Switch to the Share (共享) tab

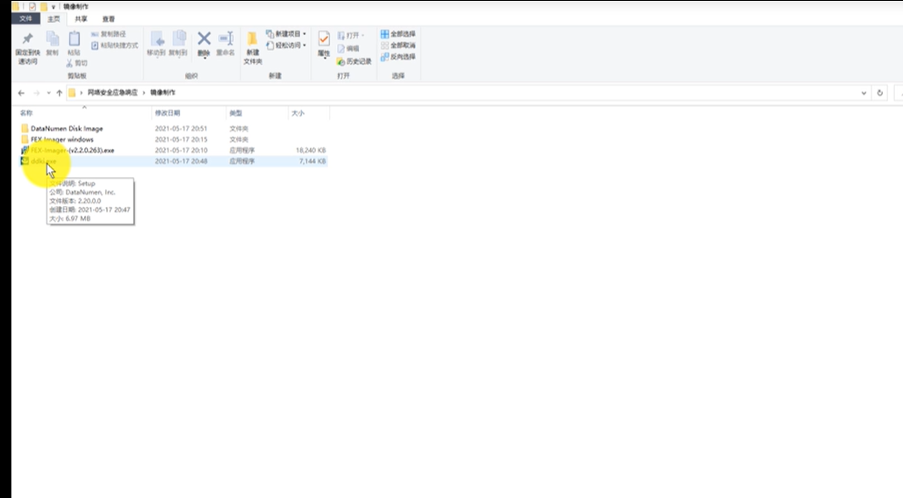pos(81,19)
